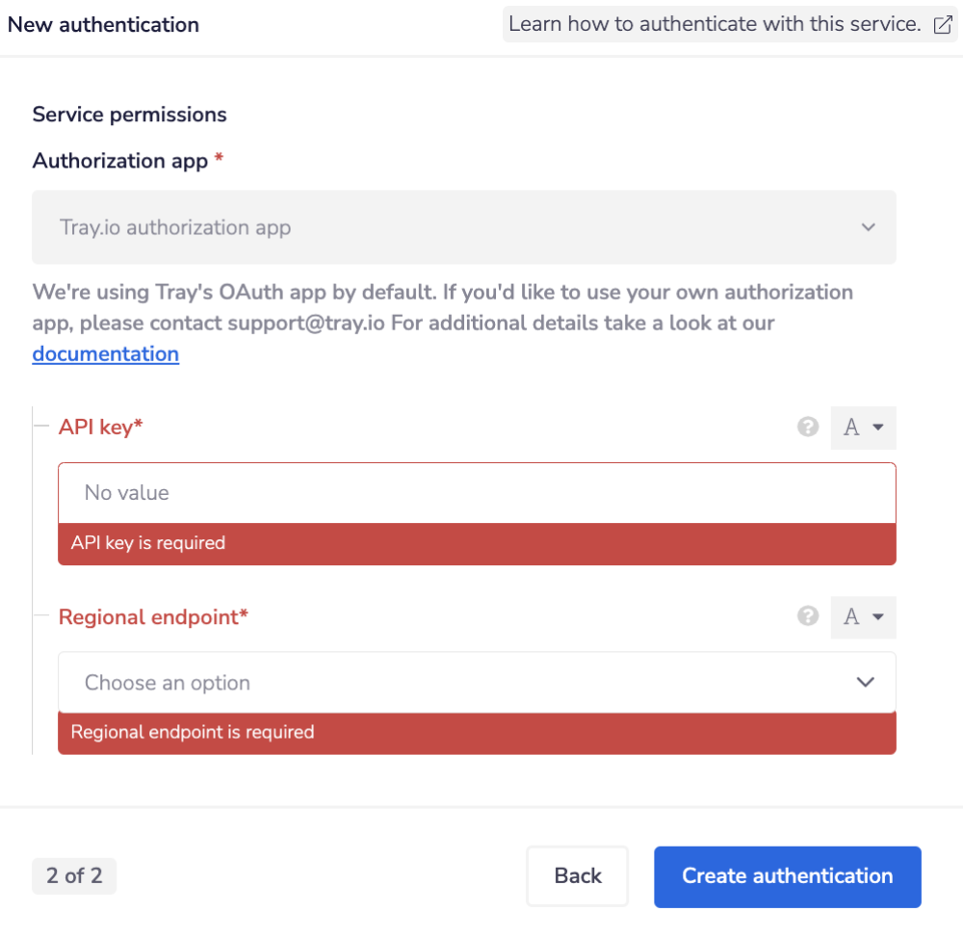The width and height of the screenshot is (963, 938).
Task: Click the help icon beside API key
Action: (807, 427)
